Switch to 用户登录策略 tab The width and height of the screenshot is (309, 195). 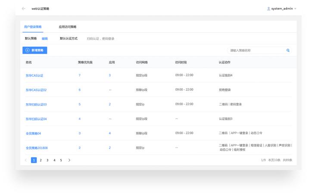33,27
